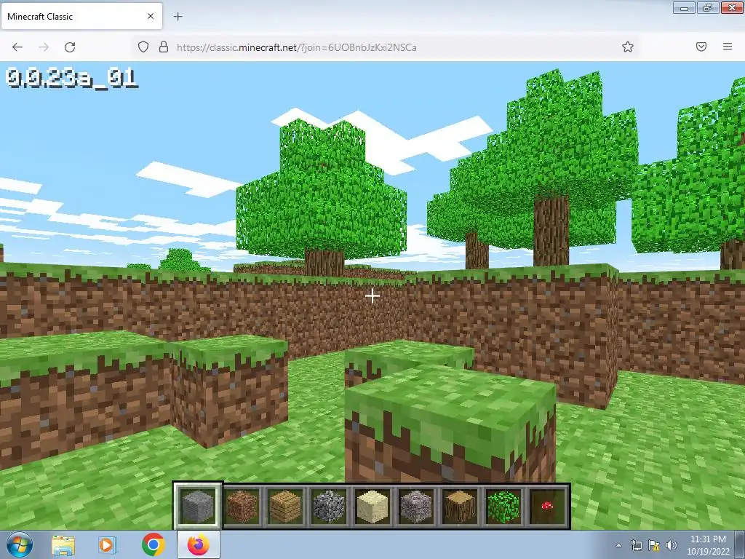Click the nearest grass block in foreground

(x=450, y=423)
